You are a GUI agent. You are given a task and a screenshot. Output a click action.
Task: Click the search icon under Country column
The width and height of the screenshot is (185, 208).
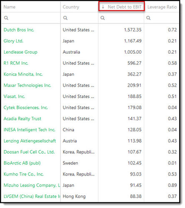[x=65, y=18]
